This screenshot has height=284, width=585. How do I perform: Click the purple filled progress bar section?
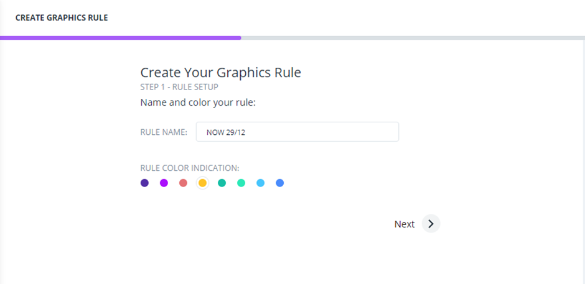pos(120,38)
